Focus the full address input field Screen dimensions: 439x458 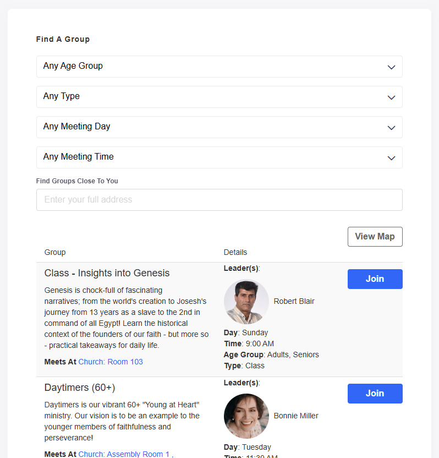click(x=219, y=200)
